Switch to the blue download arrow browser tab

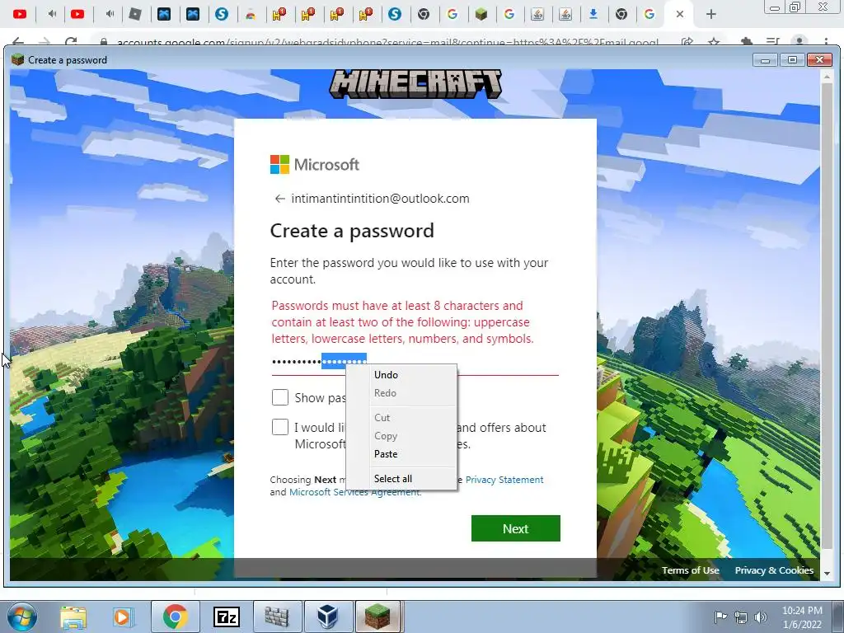tap(593, 14)
